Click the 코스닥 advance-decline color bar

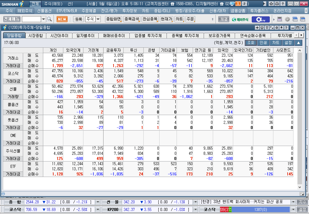point(255,209)
